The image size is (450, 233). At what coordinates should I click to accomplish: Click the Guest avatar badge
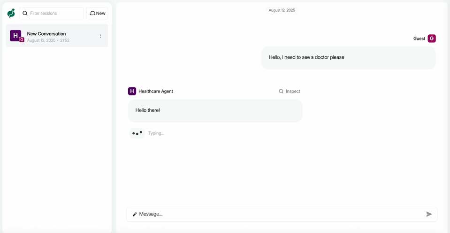point(432,39)
